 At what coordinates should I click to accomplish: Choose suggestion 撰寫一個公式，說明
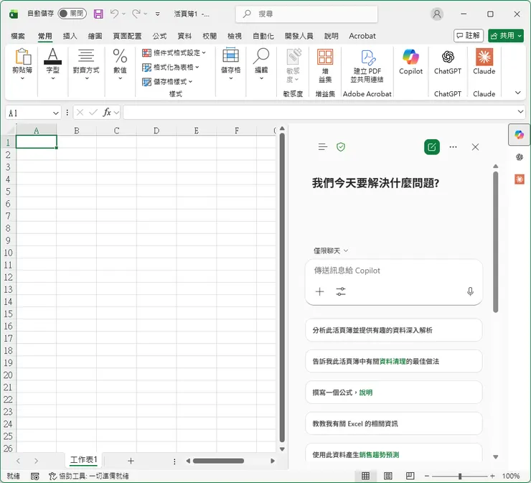(x=393, y=393)
